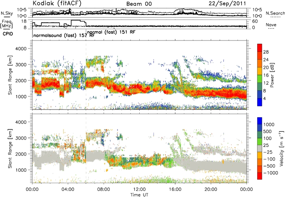Screen dimensions: 285x197
Task: Click the "N.Search" legend label
Action: [275, 13]
